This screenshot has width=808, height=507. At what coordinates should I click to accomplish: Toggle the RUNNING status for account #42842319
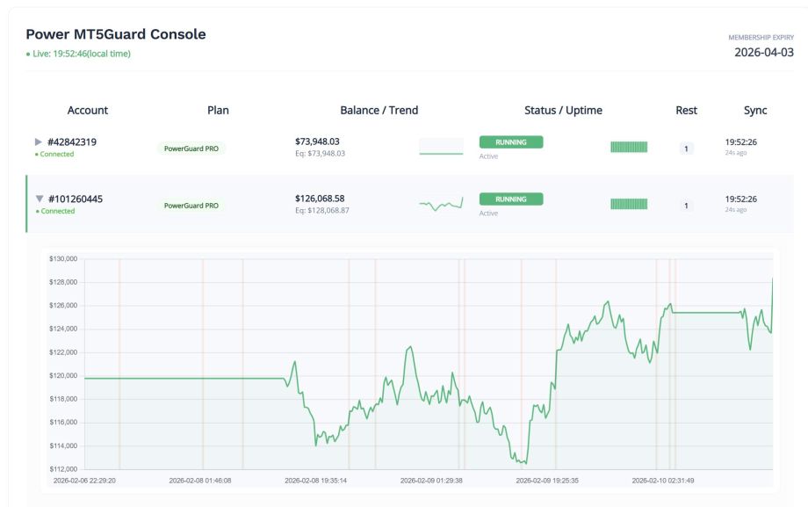click(x=510, y=141)
